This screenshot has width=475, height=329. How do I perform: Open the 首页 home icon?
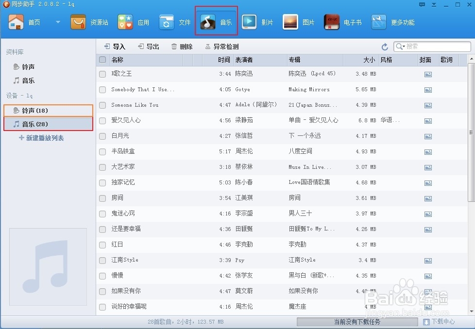click(16, 22)
